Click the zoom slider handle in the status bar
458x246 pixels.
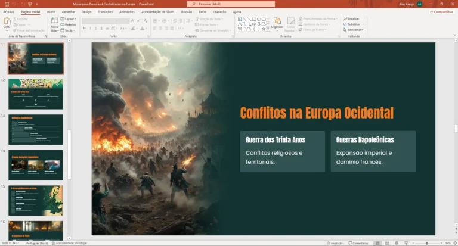click(427, 243)
